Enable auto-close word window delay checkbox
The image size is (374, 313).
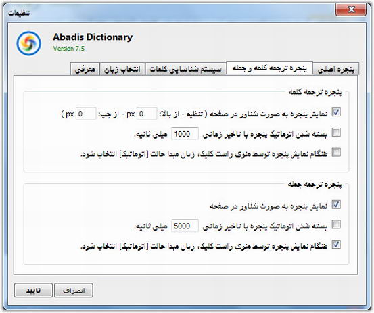pos(336,132)
